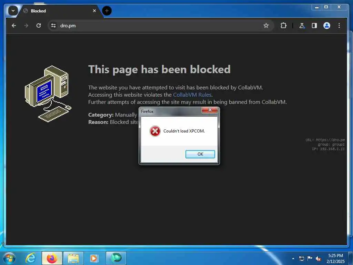This screenshot has height=265, width=353.
Task: Click the Reason label text
Action: (x=98, y=122)
